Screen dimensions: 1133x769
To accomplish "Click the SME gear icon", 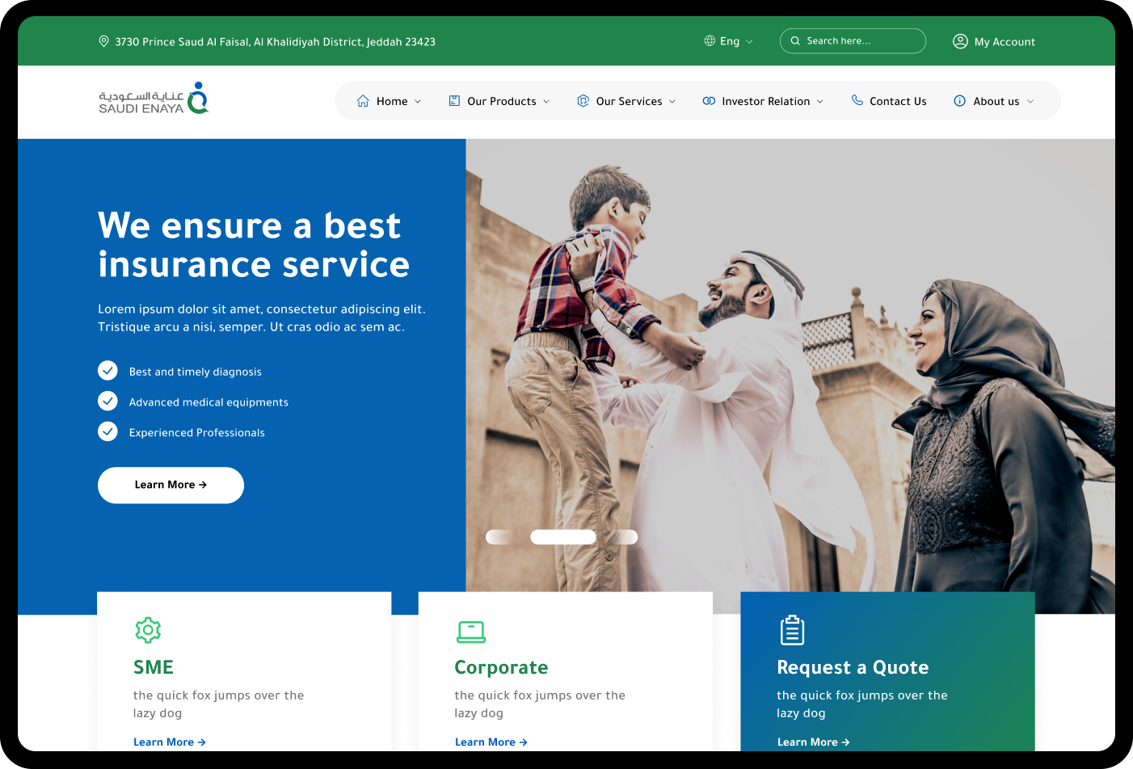I will tap(148, 630).
